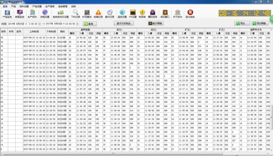Click the 导出 export button

(242, 24)
